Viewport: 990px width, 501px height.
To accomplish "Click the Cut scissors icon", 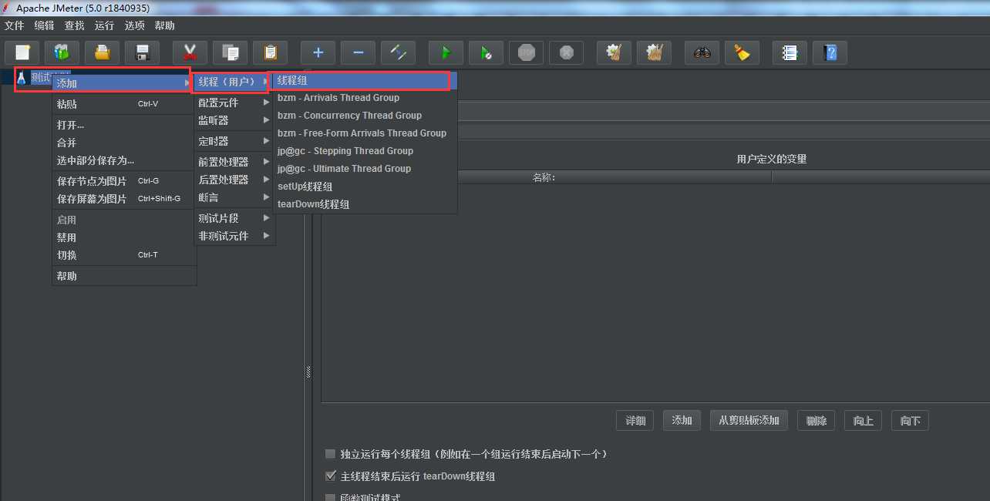I will pos(190,52).
